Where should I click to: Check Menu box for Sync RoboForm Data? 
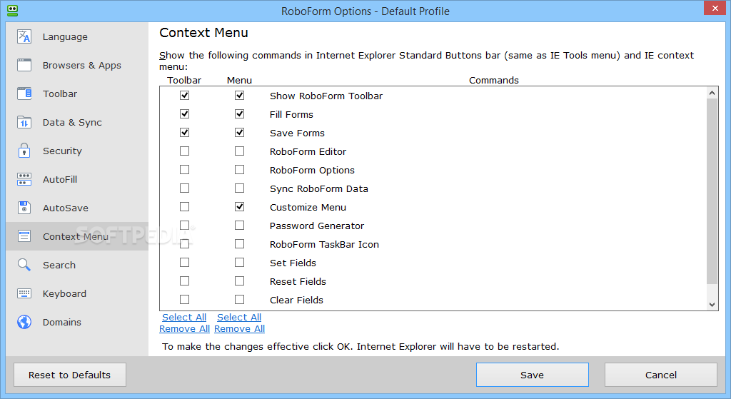(239, 188)
